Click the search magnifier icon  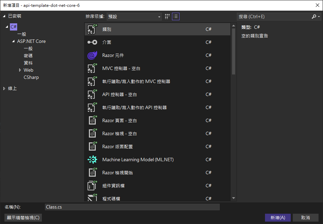[x=314, y=16]
